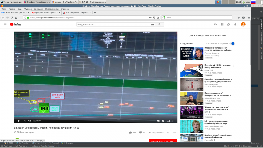Open the Firefox library icon
263x148 pixels.
click(239, 18)
